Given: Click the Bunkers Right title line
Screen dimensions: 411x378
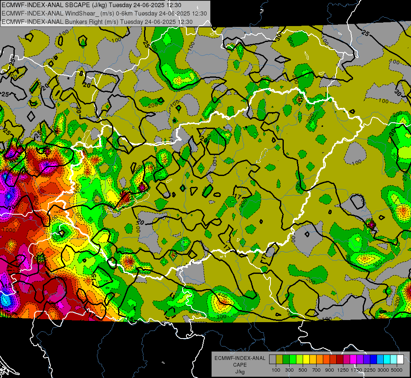Looking at the screenshot, I should (x=97, y=22).
